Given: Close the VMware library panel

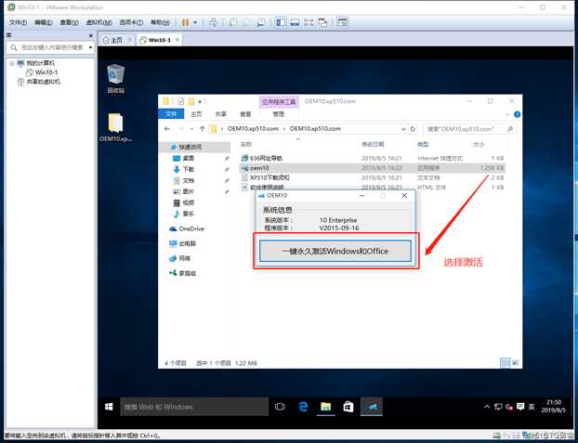Looking at the screenshot, I should pos(91,35).
